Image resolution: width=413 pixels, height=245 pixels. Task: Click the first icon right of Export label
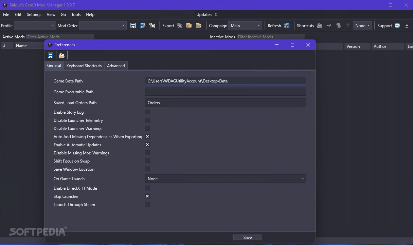180,25
